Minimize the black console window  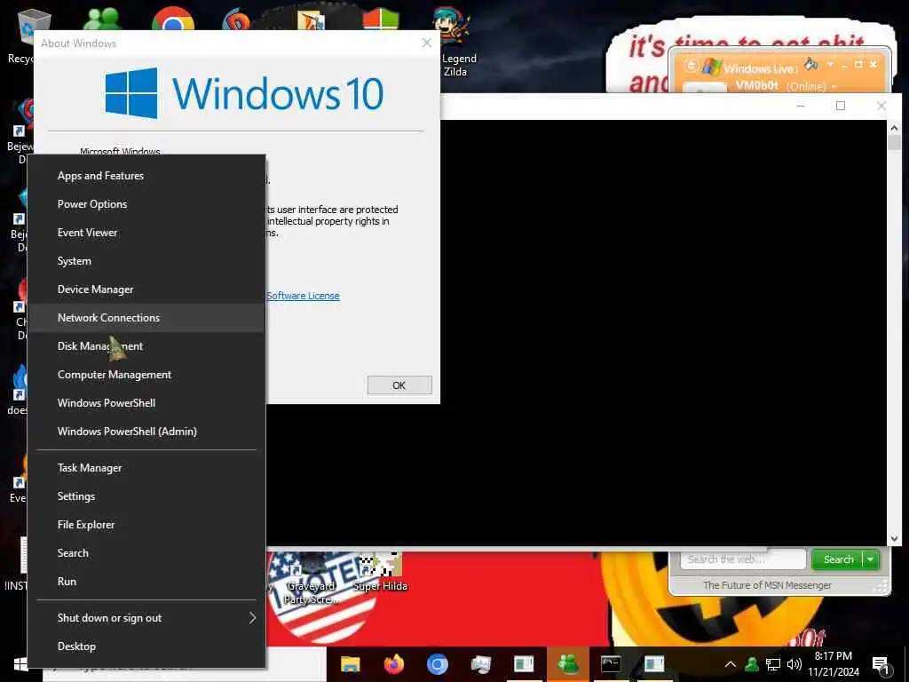coord(801,106)
